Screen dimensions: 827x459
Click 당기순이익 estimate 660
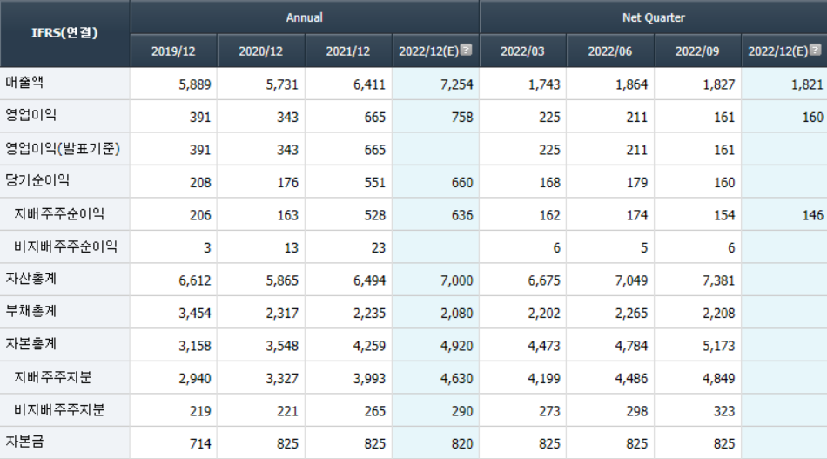462,183
